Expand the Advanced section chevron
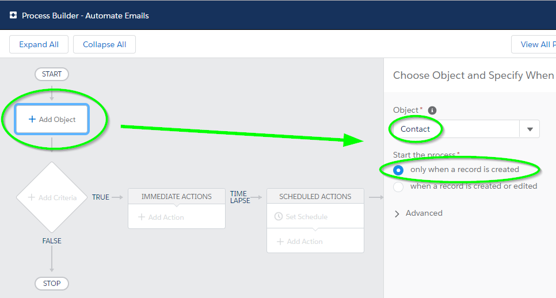Viewport: 556px width, 298px height. click(397, 213)
